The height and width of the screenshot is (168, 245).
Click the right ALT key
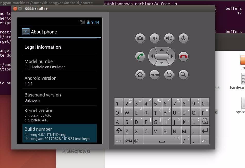tap(205, 140)
